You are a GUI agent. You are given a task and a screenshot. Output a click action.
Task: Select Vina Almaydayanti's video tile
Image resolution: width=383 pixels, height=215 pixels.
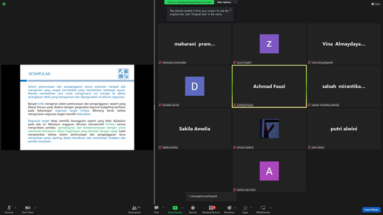(344, 44)
